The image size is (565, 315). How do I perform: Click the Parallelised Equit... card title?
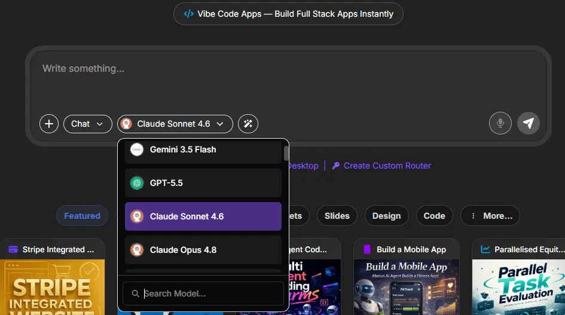529,249
